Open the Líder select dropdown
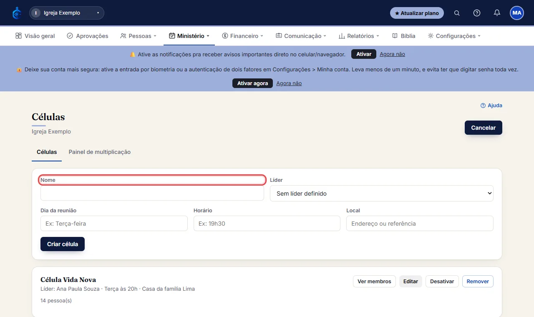The image size is (534, 317). tap(382, 194)
